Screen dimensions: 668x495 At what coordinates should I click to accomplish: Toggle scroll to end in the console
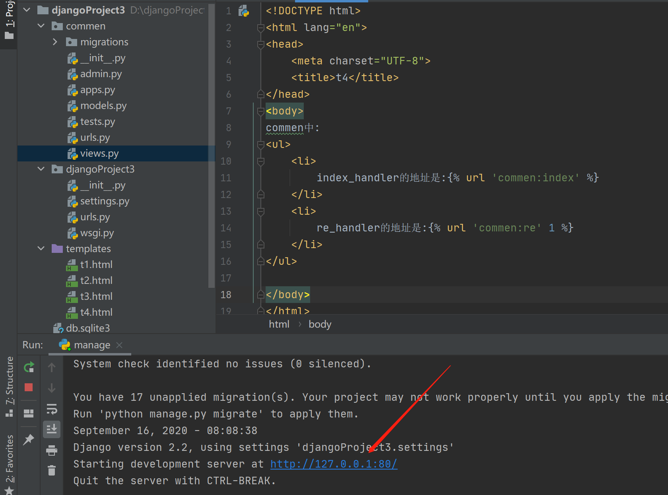coord(52,429)
